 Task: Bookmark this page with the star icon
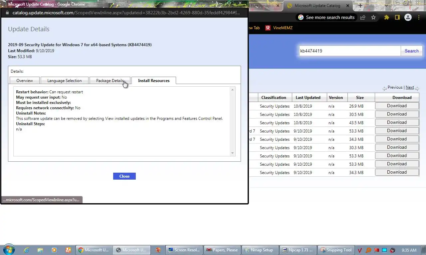pyautogui.click(x=373, y=17)
